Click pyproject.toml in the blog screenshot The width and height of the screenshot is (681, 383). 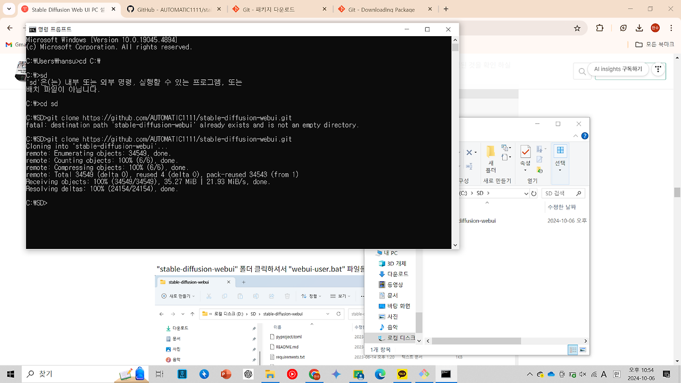point(285,337)
